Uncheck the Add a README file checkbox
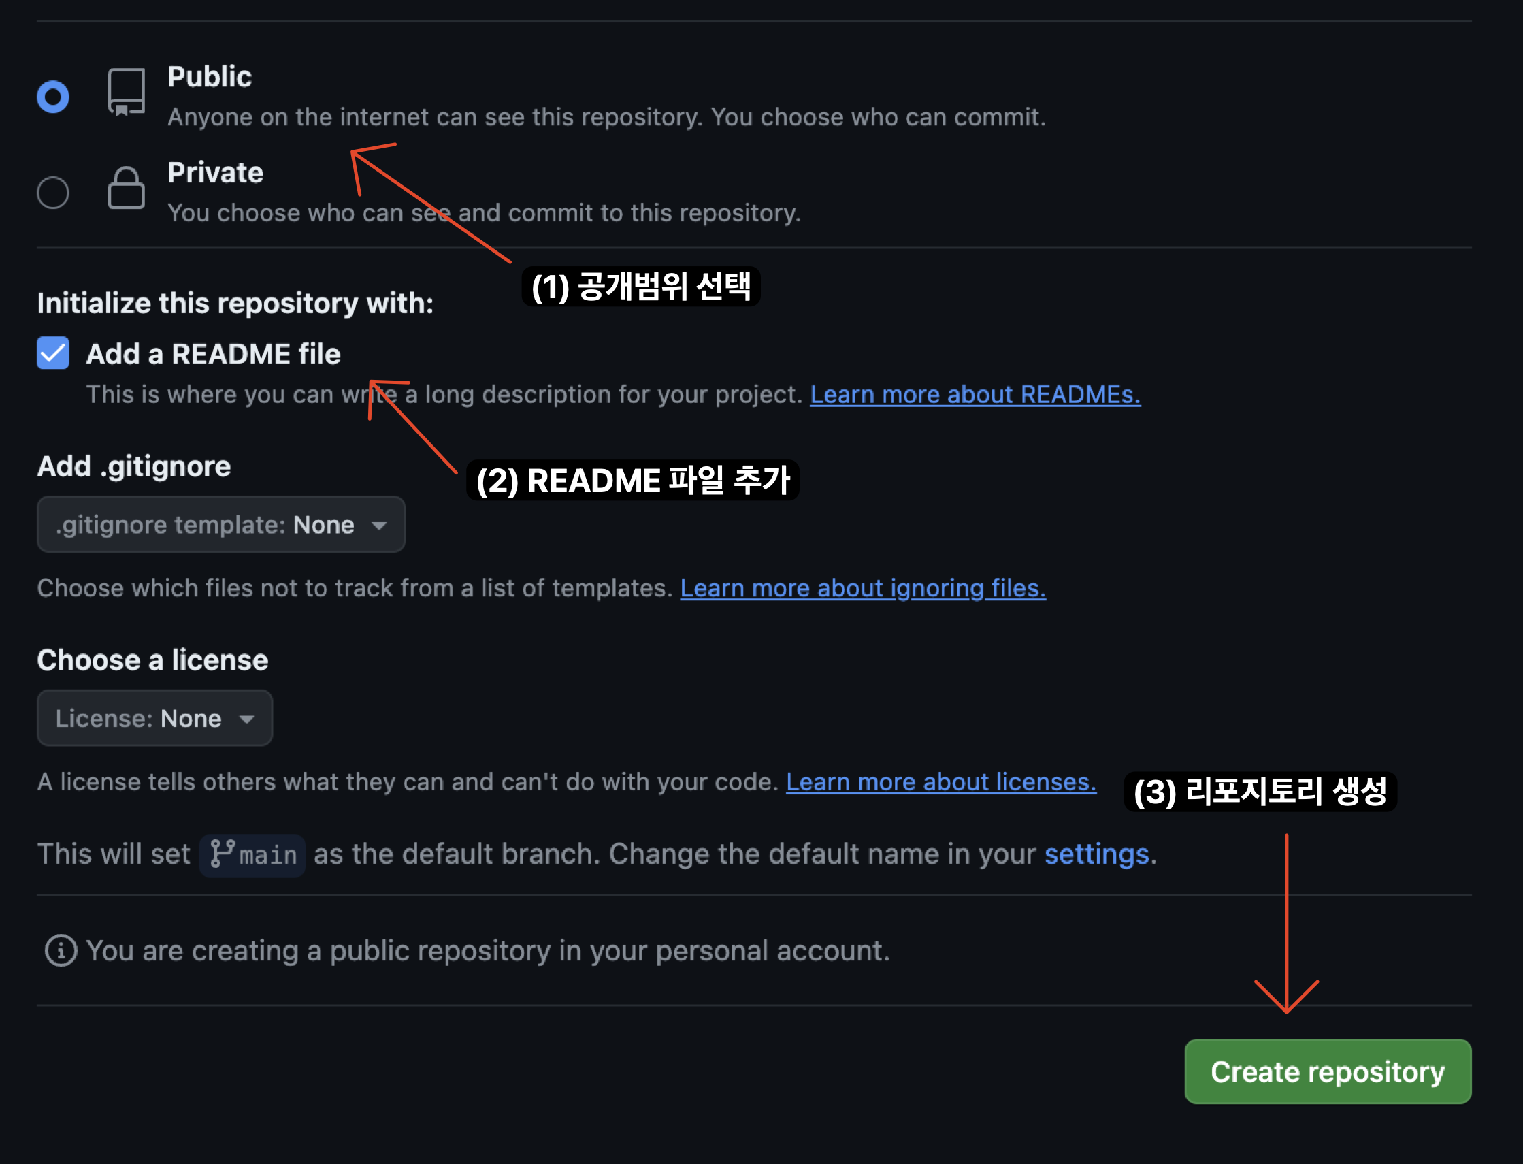Image resolution: width=1523 pixels, height=1164 pixels. coord(53,353)
